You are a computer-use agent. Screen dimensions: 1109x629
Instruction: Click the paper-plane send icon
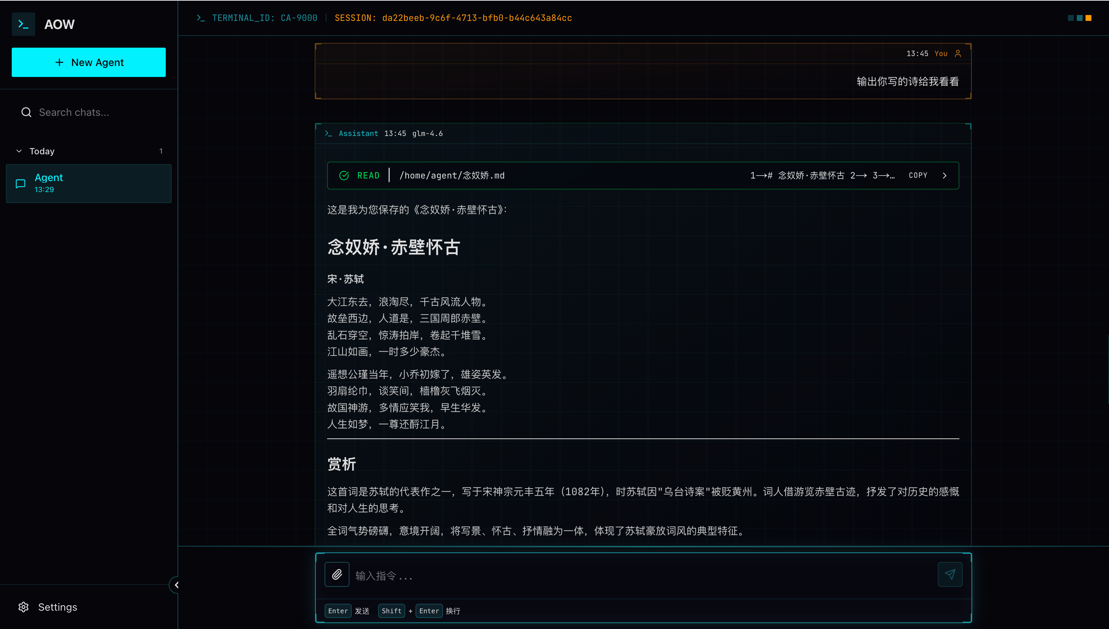(949, 575)
